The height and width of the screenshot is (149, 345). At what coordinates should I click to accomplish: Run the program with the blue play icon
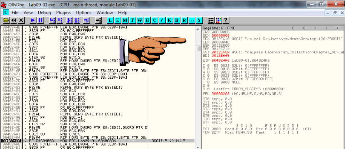coord(33,20)
